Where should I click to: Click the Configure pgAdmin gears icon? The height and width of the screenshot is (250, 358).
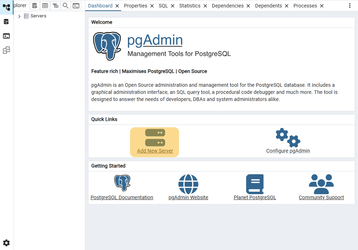point(288,138)
